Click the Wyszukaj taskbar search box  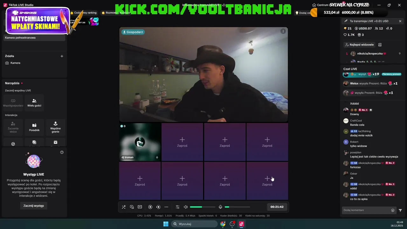click(194, 224)
